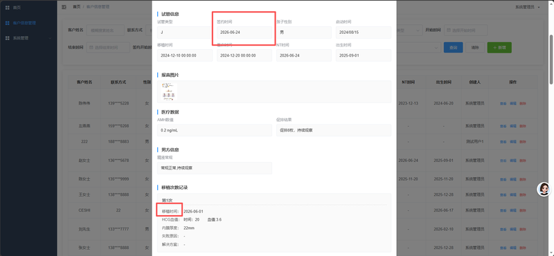
Task: Click the 促排结果 field
Action: pyautogui.click(x=334, y=130)
